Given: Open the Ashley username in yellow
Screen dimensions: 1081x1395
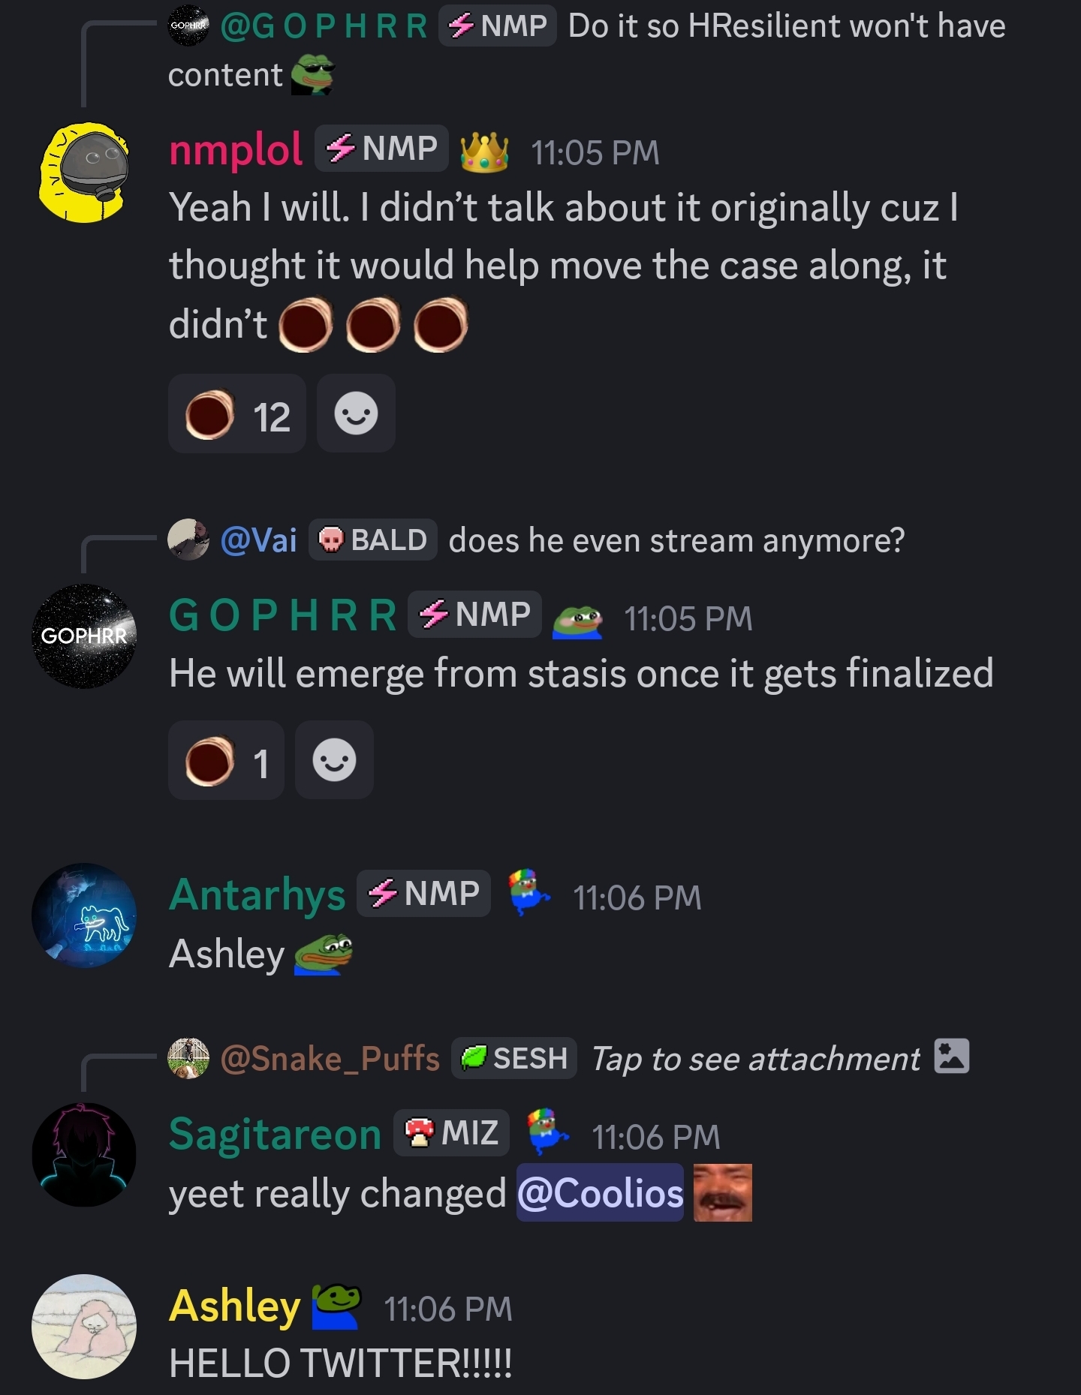Looking at the screenshot, I should tap(235, 1306).
